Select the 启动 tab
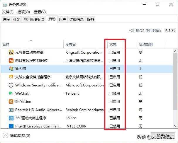The image size is (178, 143). point(52,19)
